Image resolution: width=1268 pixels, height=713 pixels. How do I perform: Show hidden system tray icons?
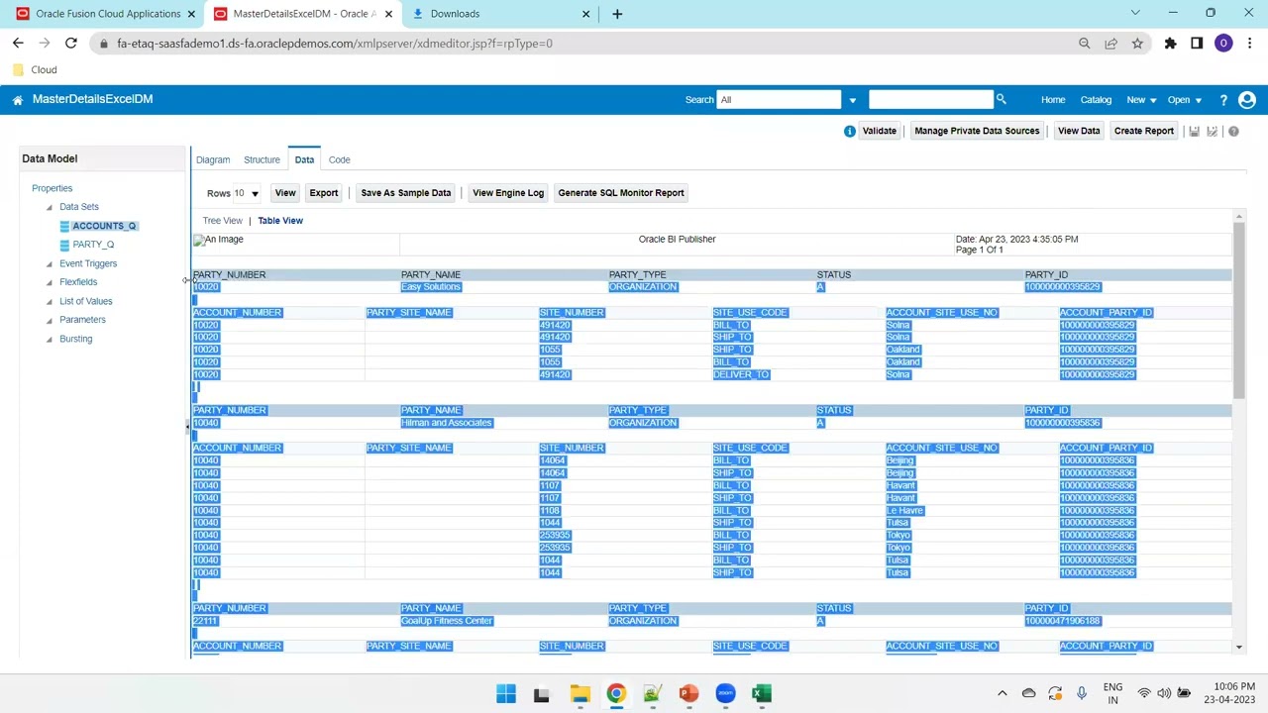pos(1002,693)
